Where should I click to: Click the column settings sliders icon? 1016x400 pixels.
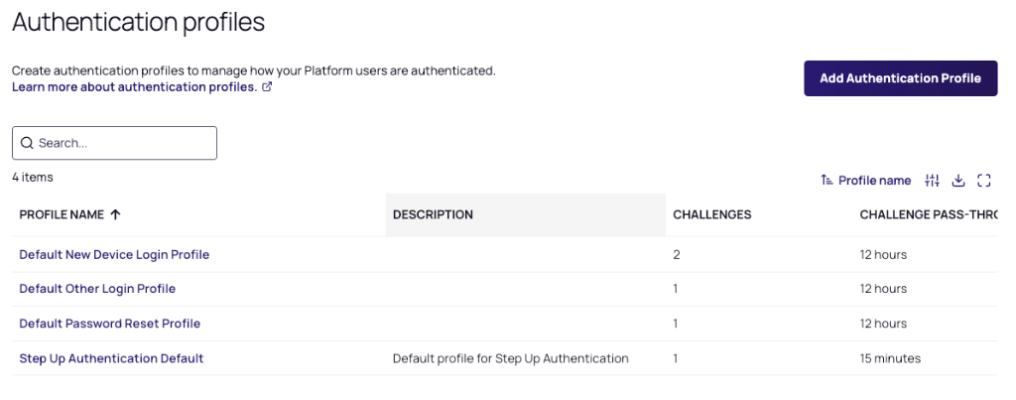(932, 181)
